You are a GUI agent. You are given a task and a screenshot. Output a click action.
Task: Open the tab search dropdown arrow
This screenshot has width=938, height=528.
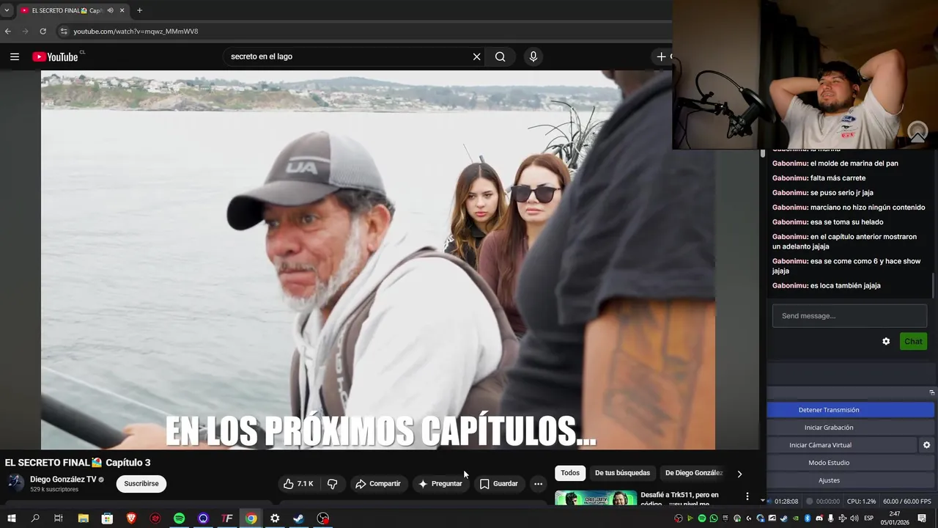click(7, 10)
